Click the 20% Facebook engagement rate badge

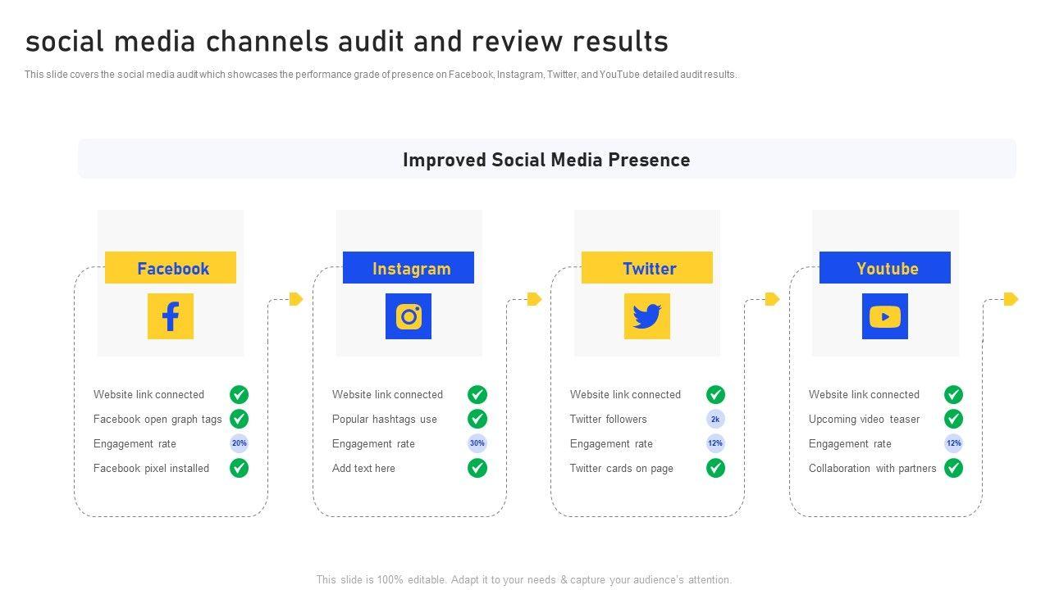point(239,443)
